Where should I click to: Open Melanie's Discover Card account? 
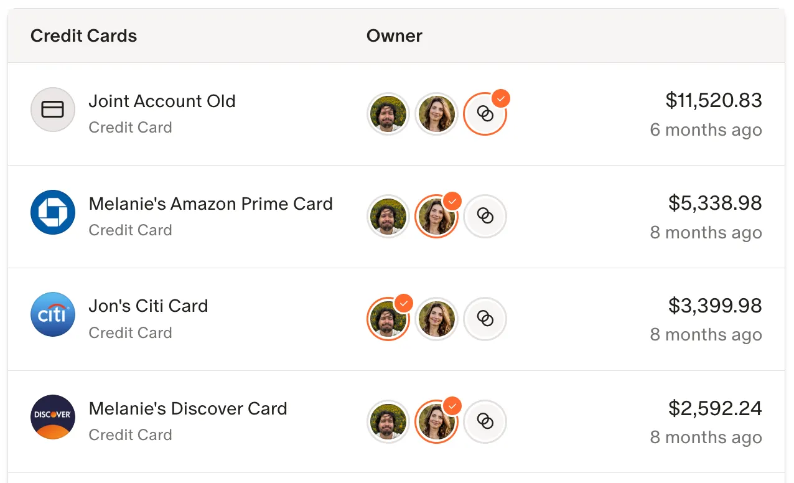pos(188,409)
